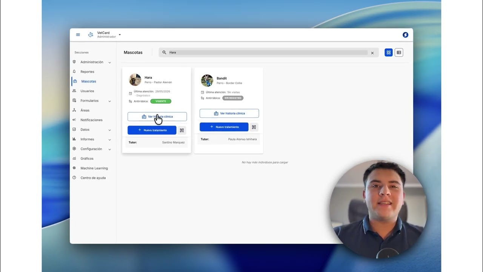This screenshot has height=272, width=483.
Task: Open Machine Learning in the sidebar
Action: [94, 168]
